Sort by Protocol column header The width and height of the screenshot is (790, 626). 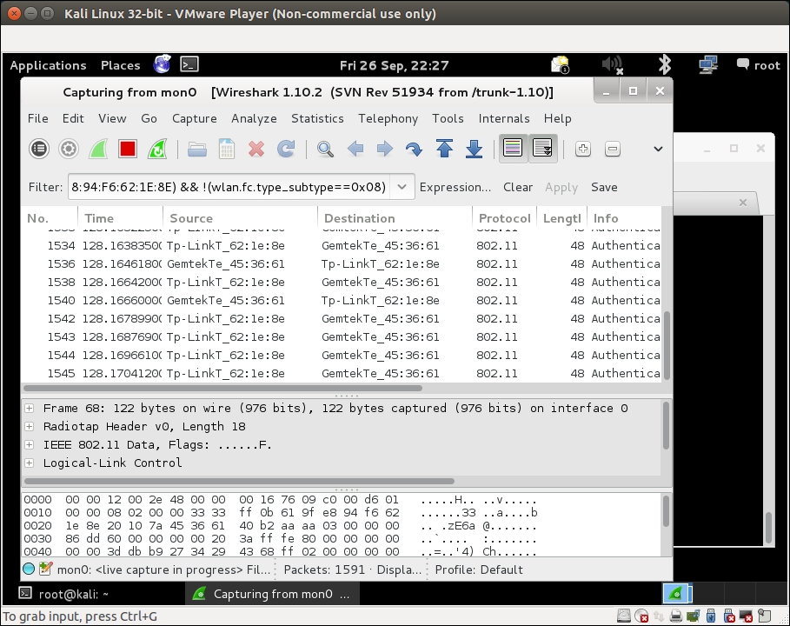pyautogui.click(x=504, y=218)
